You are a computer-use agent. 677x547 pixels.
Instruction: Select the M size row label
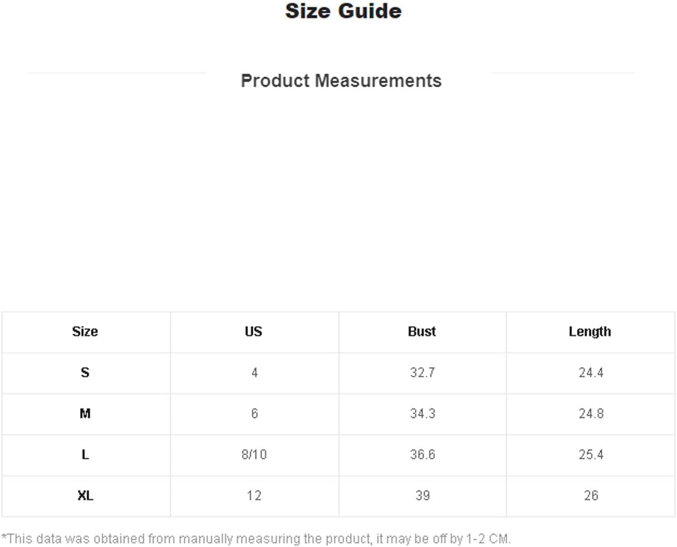click(85, 413)
